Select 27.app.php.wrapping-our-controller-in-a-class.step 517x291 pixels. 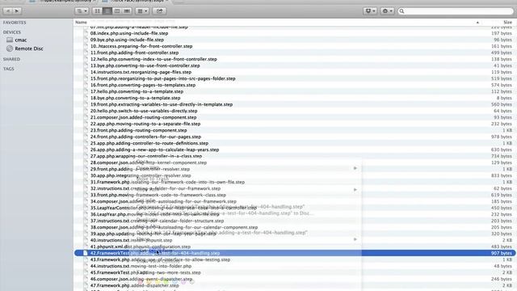(146, 156)
